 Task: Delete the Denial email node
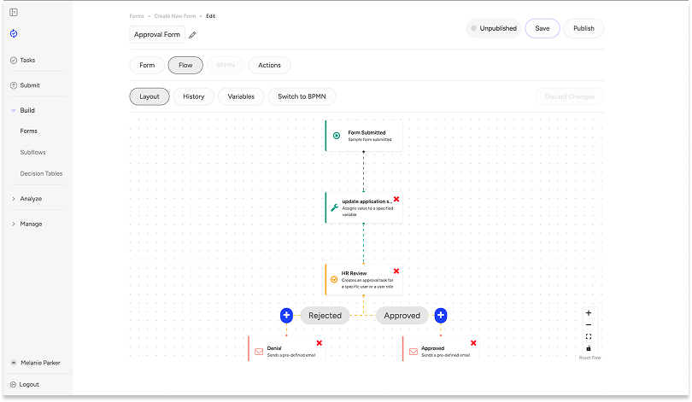(320, 343)
